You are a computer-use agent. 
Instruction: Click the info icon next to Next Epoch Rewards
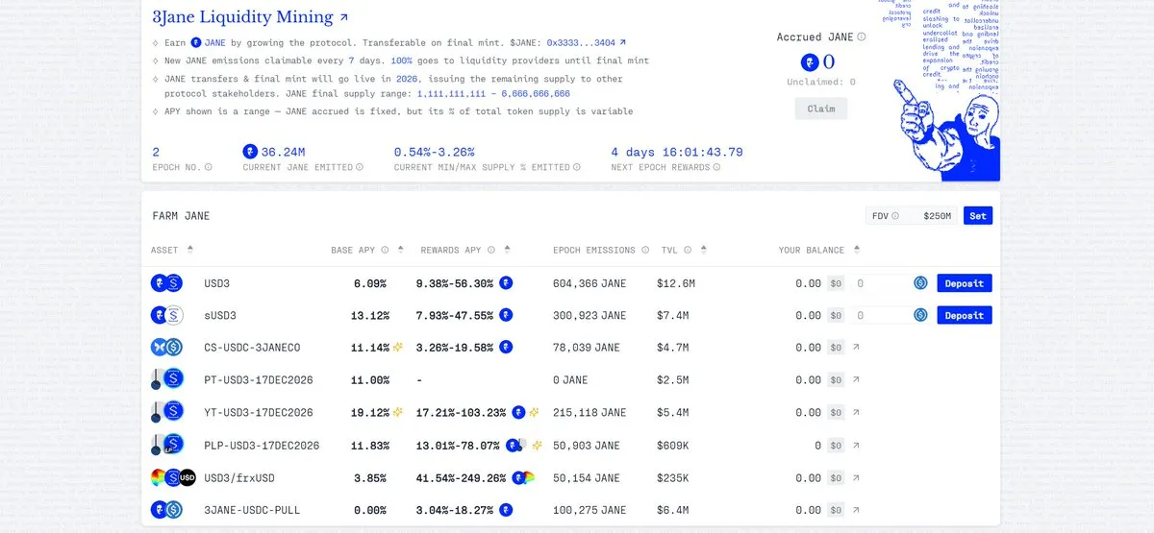[715, 167]
